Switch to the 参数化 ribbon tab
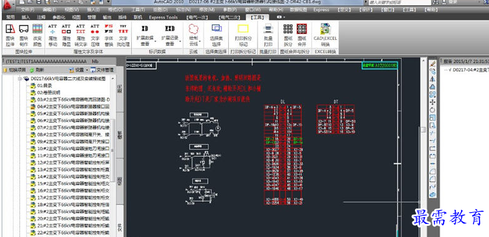This screenshot has width=489, height=237. pyautogui.click(x=58, y=17)
